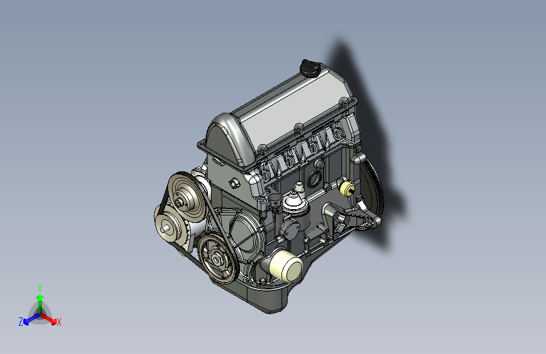Click the red X axis of the triad
The height and width of the screenshot is (354, 546).
pos(50,319)
